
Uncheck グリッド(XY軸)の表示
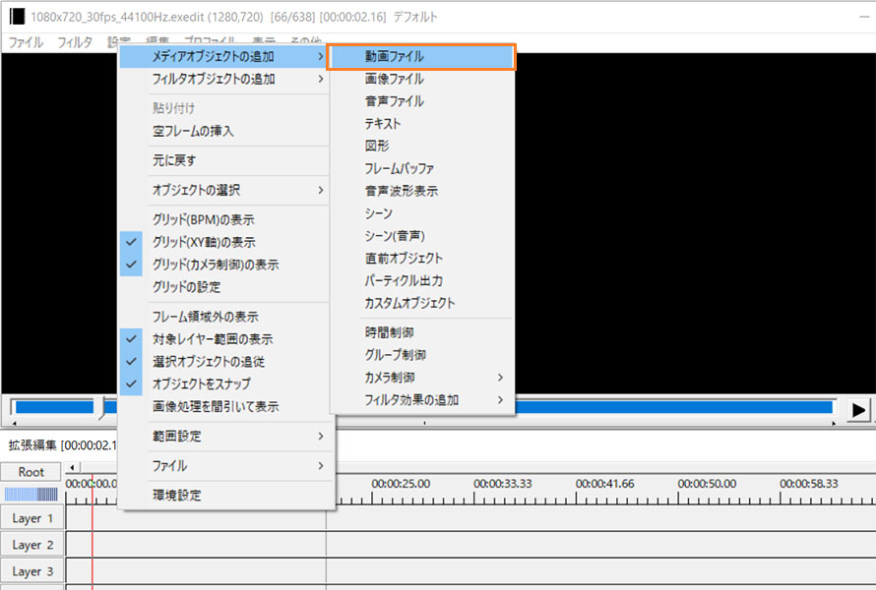tap(223, 242)
